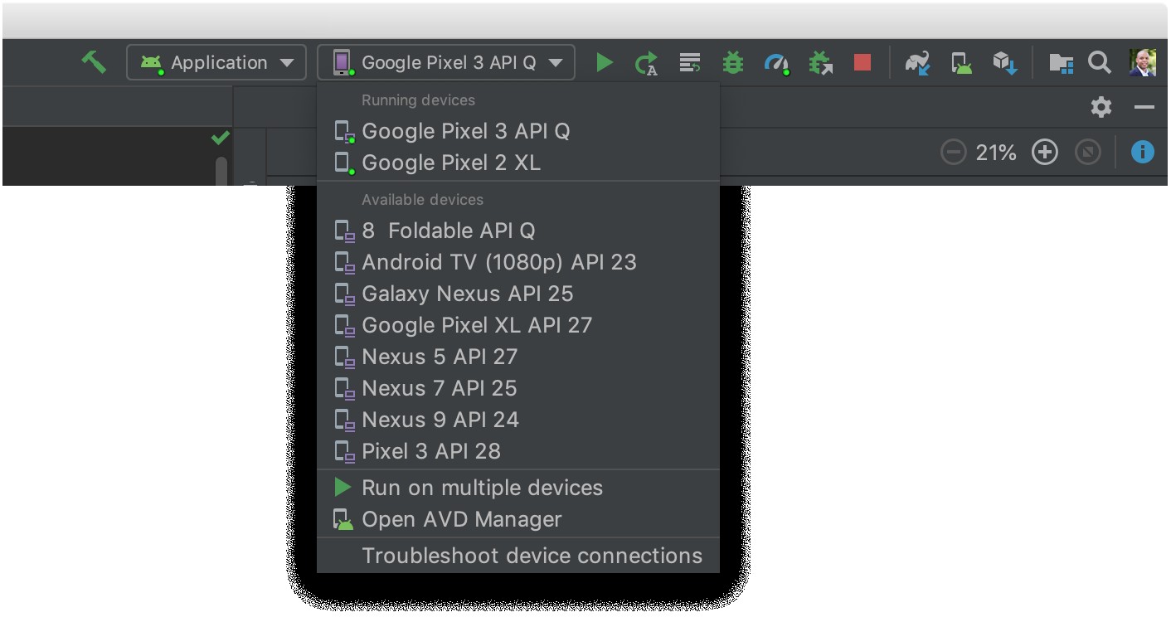Image resolution: width=1171 pixels, height=622 pixels.
Task: Choose Android TV (1080p) API 23
Action: point(498,262)
